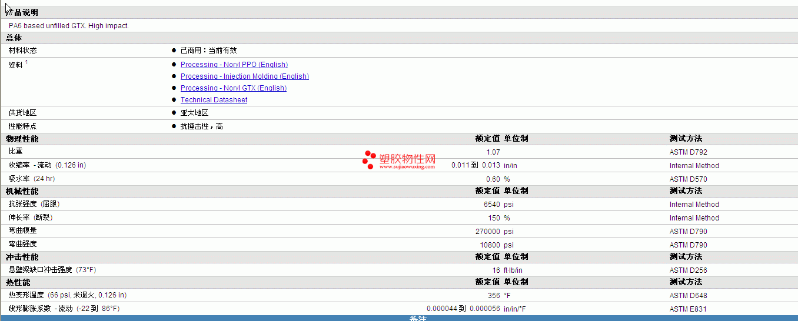The width and height of the screenshot is (798, 321).
Task: Click the 冲击性能 section header
Action: click(22, 257)
